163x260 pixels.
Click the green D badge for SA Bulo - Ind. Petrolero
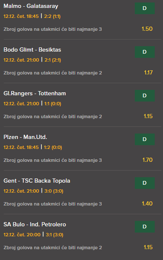click(145, 227)
